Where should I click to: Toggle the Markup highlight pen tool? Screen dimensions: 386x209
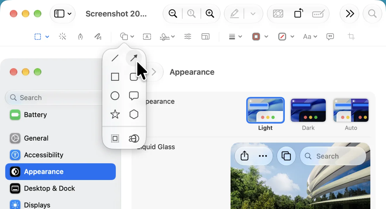pyautogui.click(x=235, y=13)
